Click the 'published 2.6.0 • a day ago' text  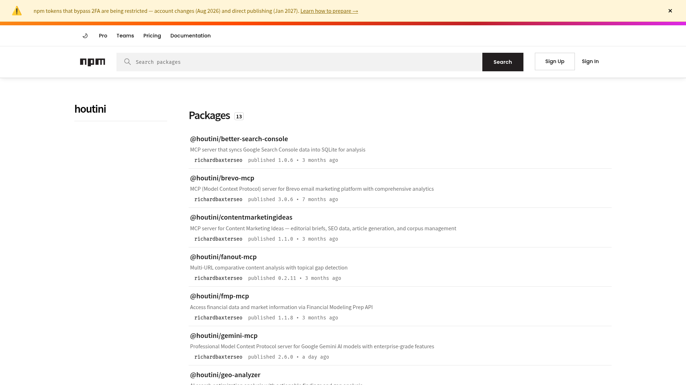(289, 357)
